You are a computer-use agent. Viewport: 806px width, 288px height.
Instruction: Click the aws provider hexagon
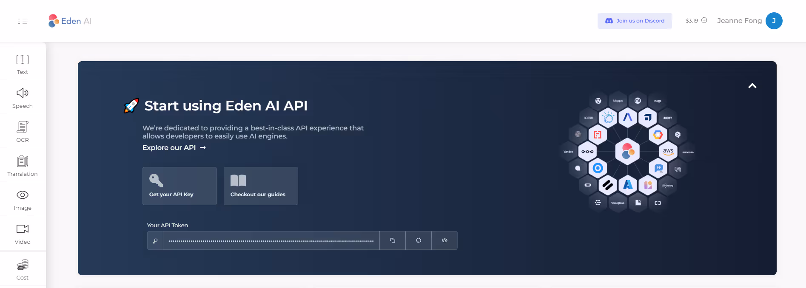click(x=668, y=152)
